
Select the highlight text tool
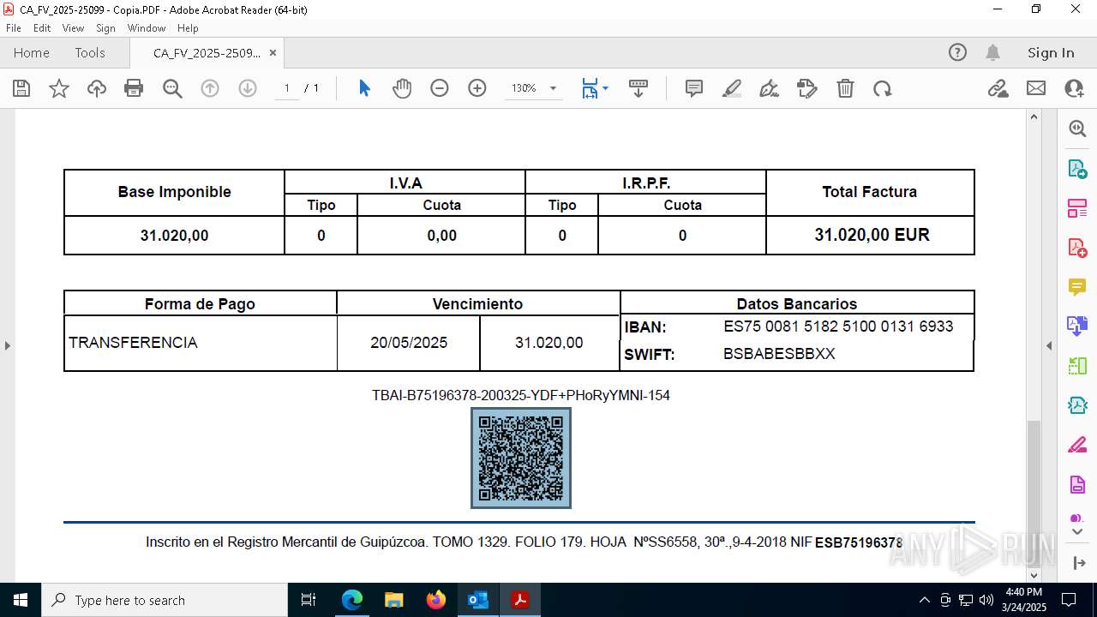[732, 88]
